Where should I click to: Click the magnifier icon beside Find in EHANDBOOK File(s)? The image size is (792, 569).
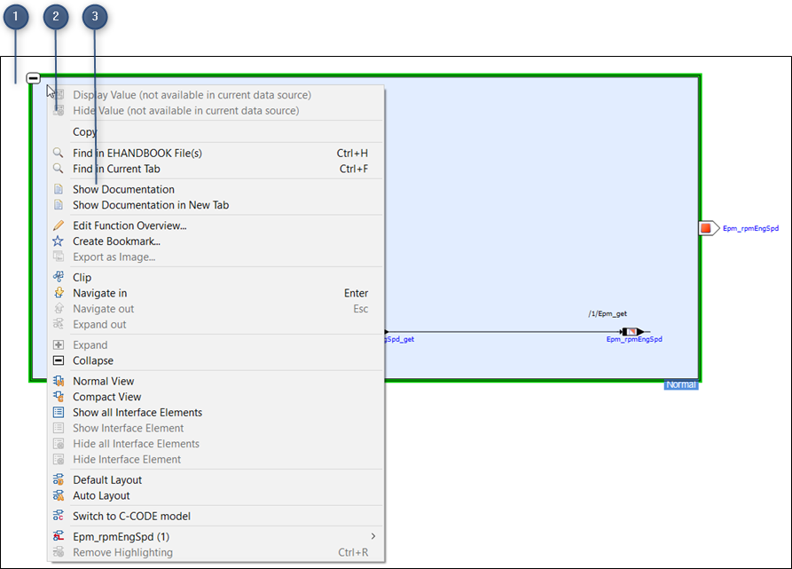pyautogui.click(x=59, y=153)
